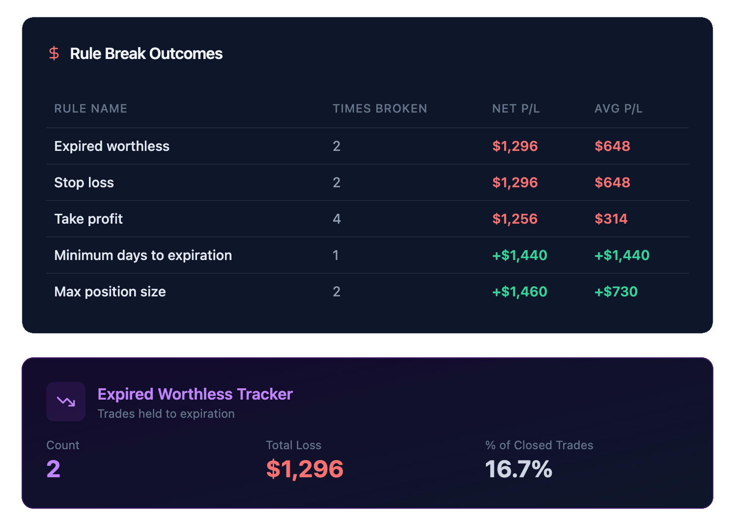Click the Rule Break Outcomes panel title
Screen dimensions: 734x521
pos(146,54)
